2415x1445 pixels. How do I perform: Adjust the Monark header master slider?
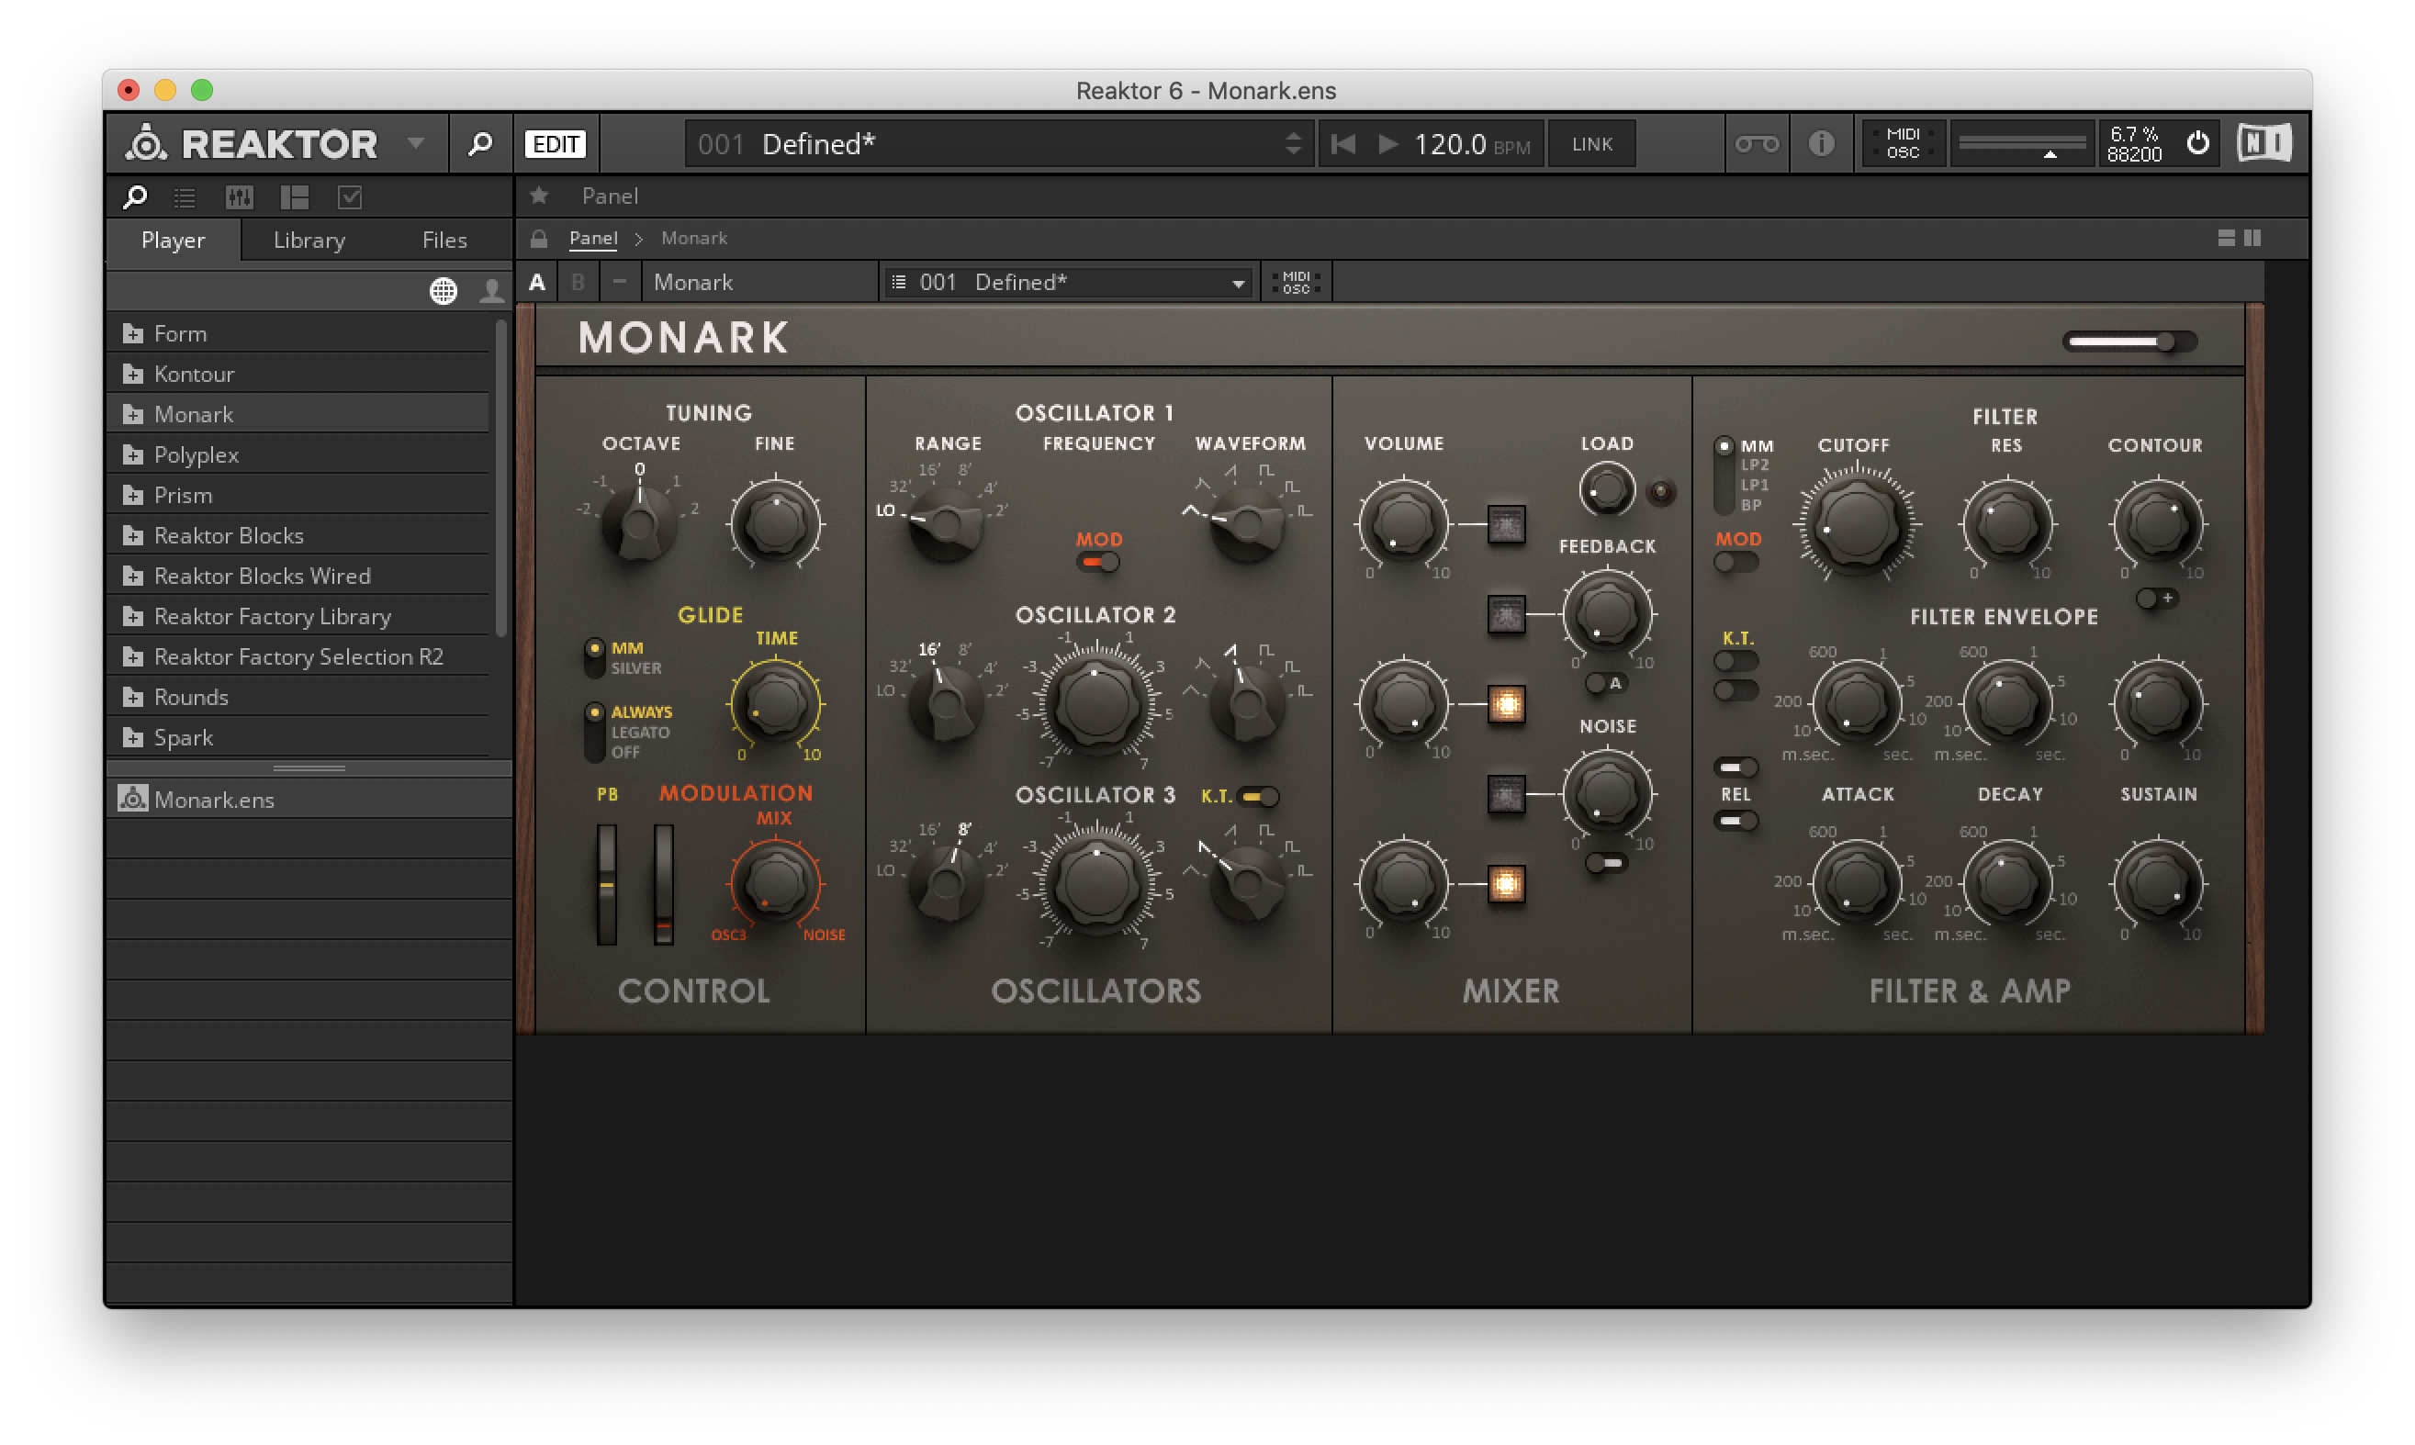[x=2129, y=342]
